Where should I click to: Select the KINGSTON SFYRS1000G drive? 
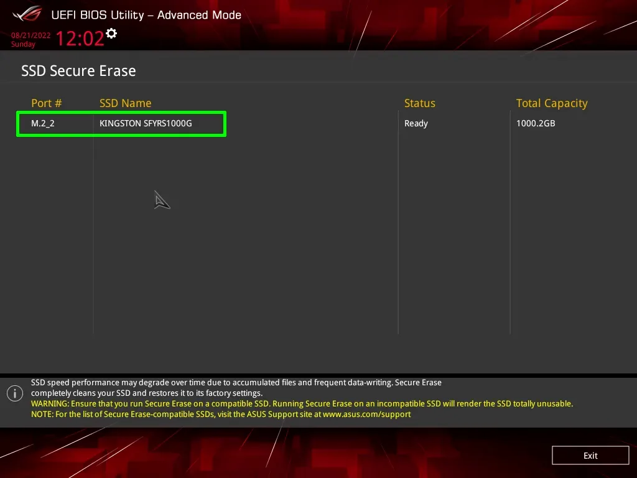coord(146,123)
